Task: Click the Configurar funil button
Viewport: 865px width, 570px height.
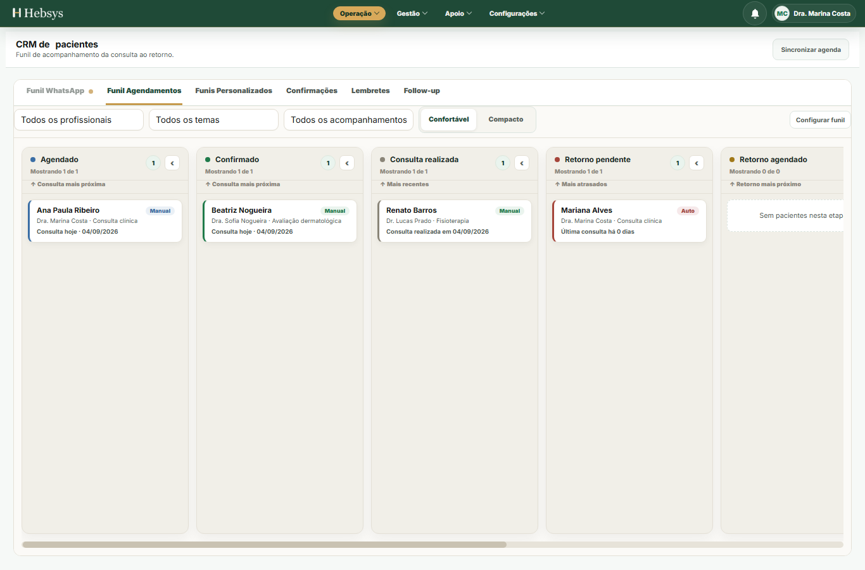Action: [820, 120]
